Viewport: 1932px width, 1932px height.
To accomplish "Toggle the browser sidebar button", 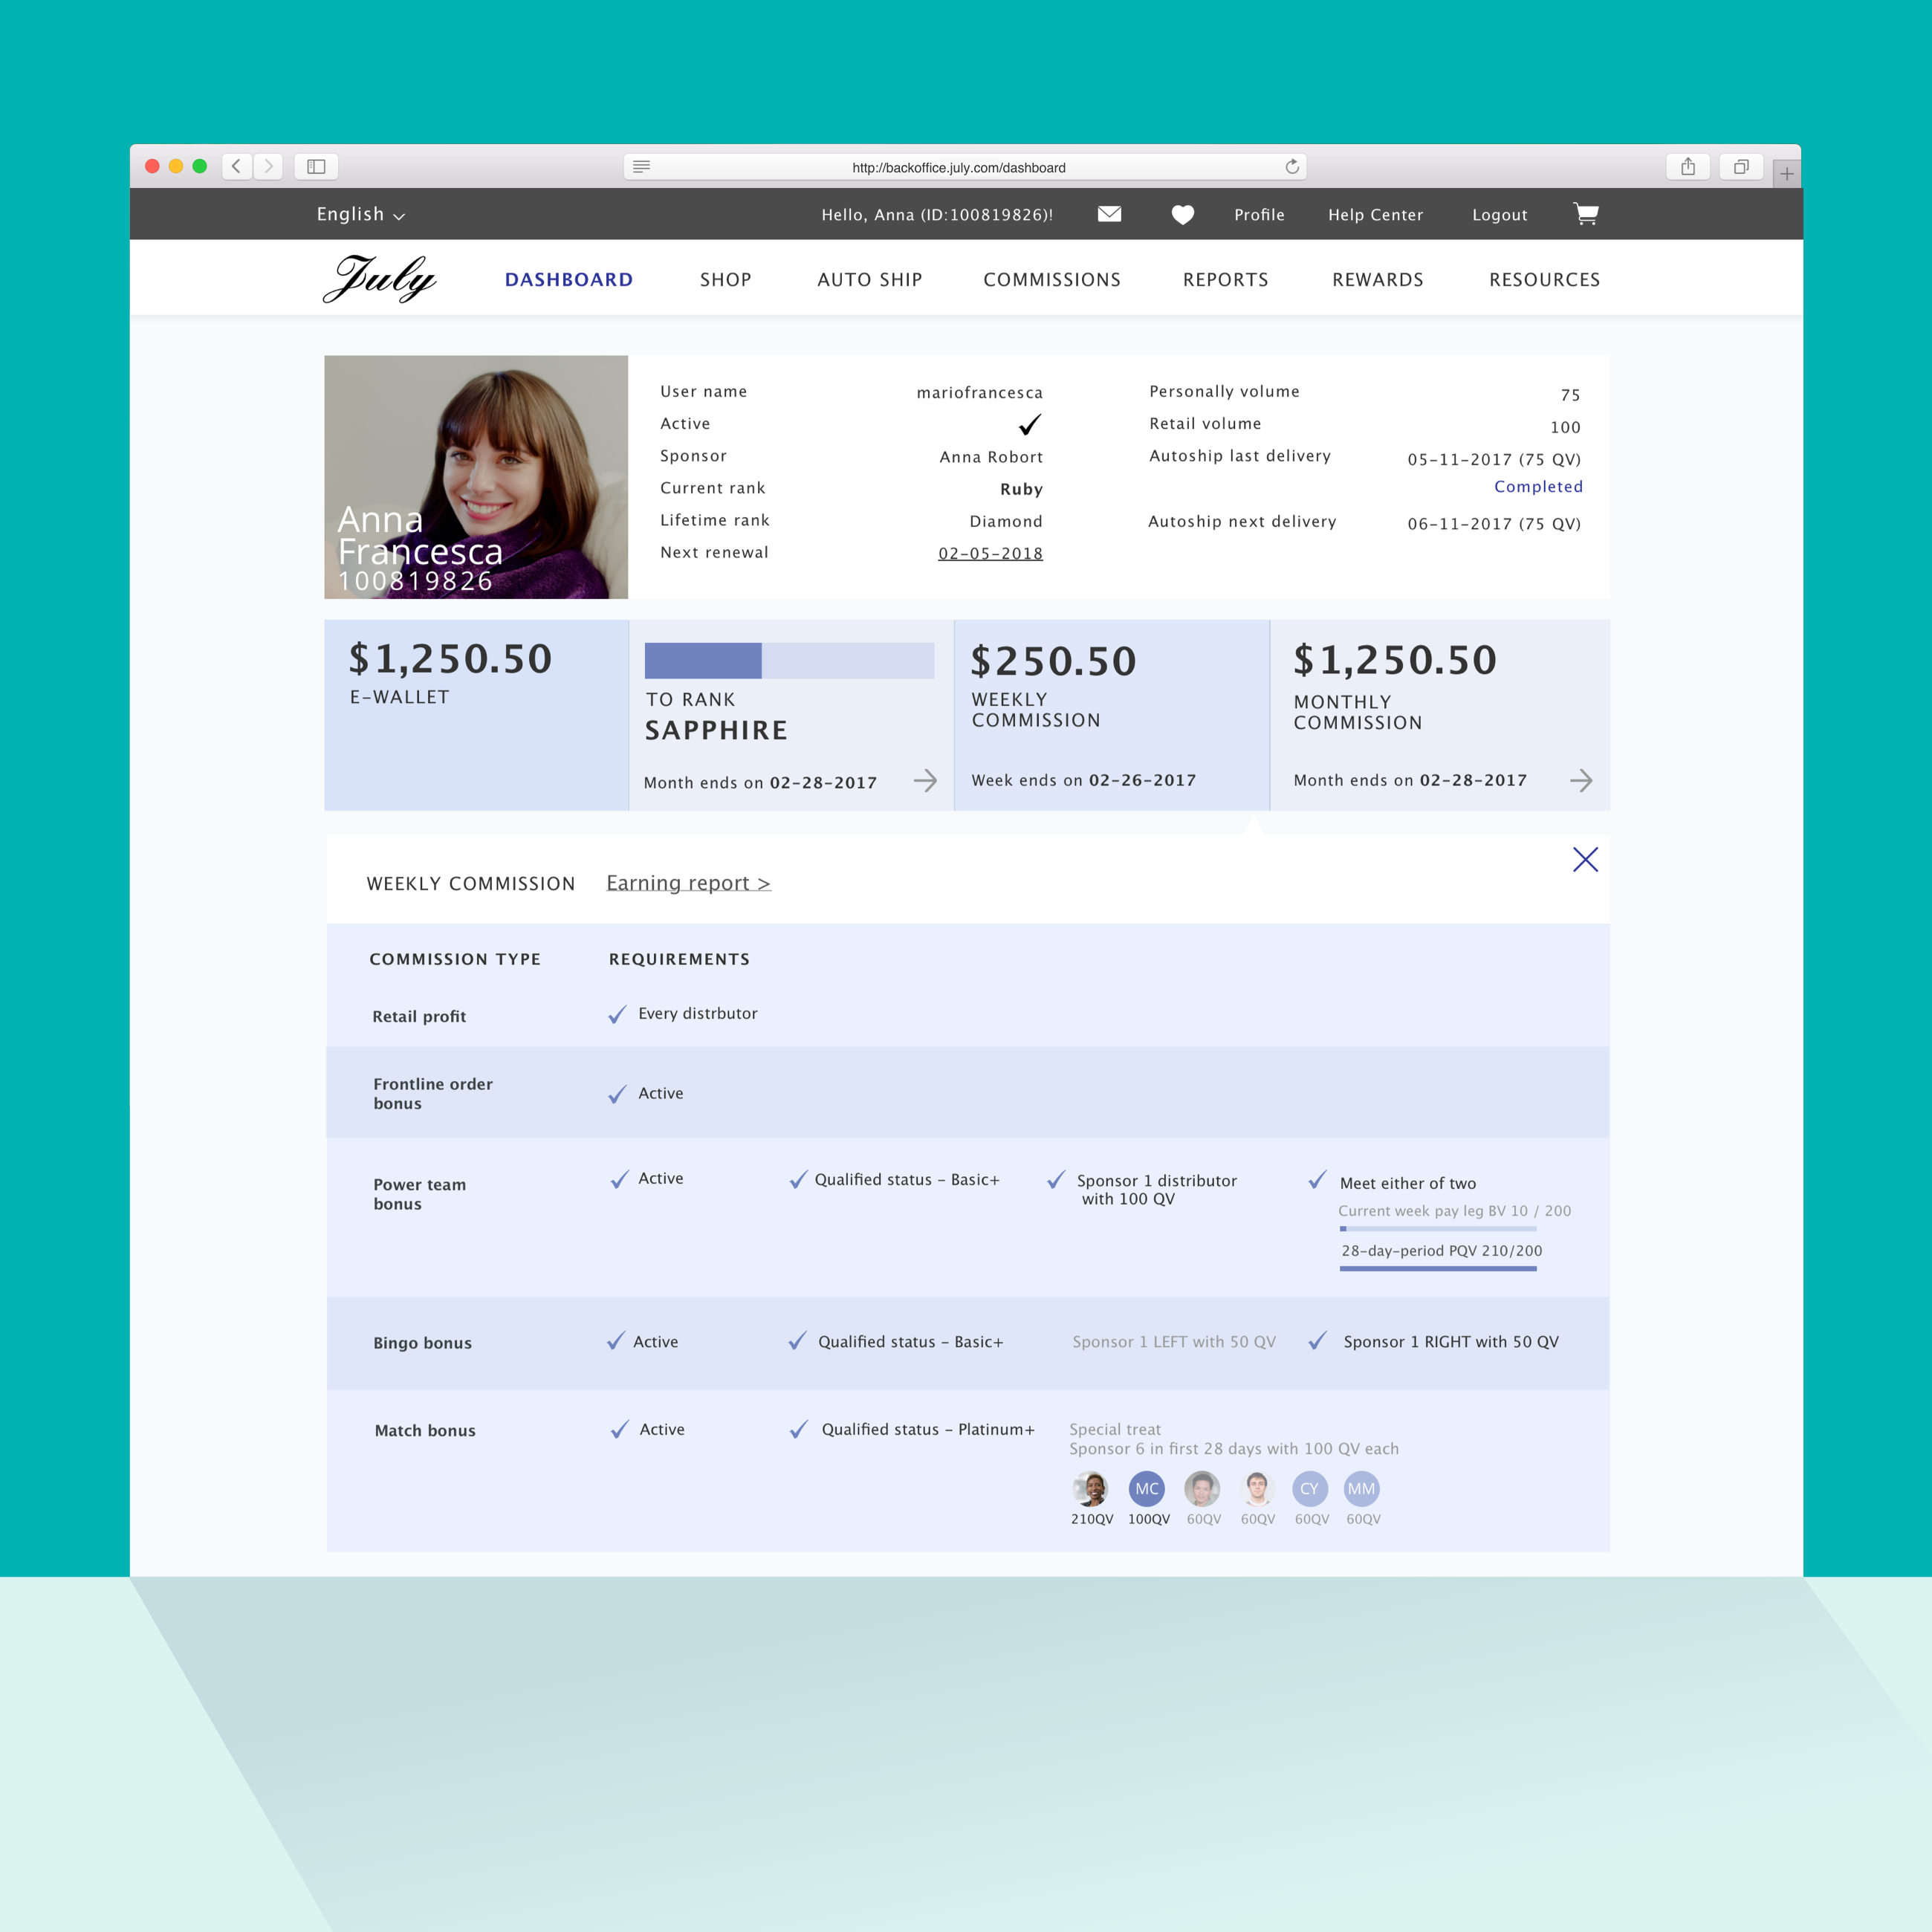I will 316,166.
